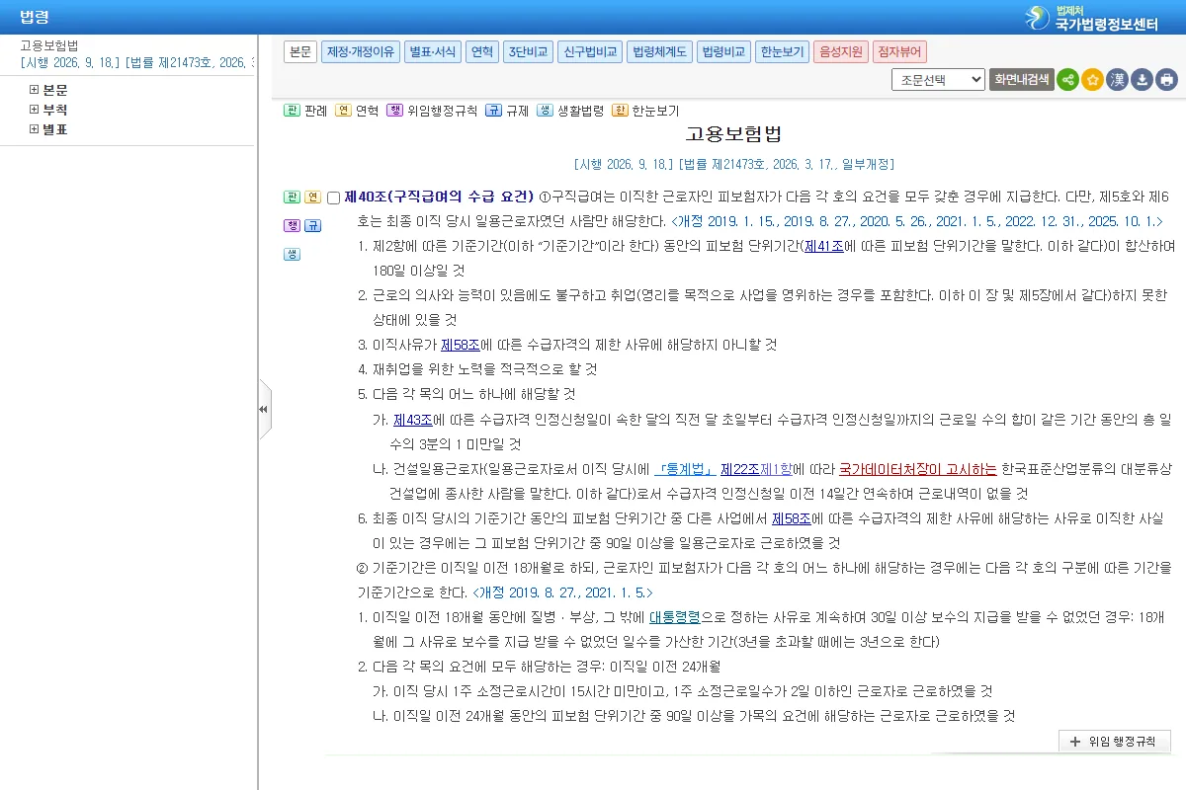Open the 제정·개정이유 tab
This screenshot has width=1186, height=790.
click(x=360, y=52)
